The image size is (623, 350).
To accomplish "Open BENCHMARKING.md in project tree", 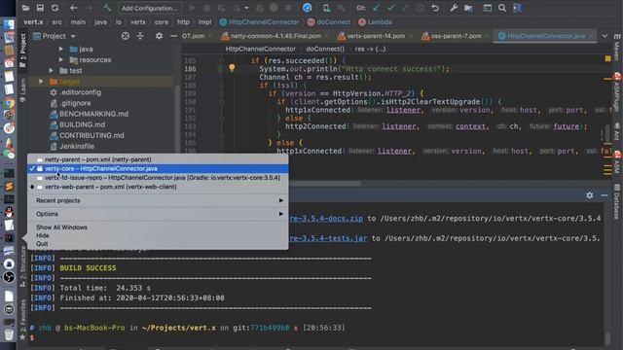I will coord(89,114).
